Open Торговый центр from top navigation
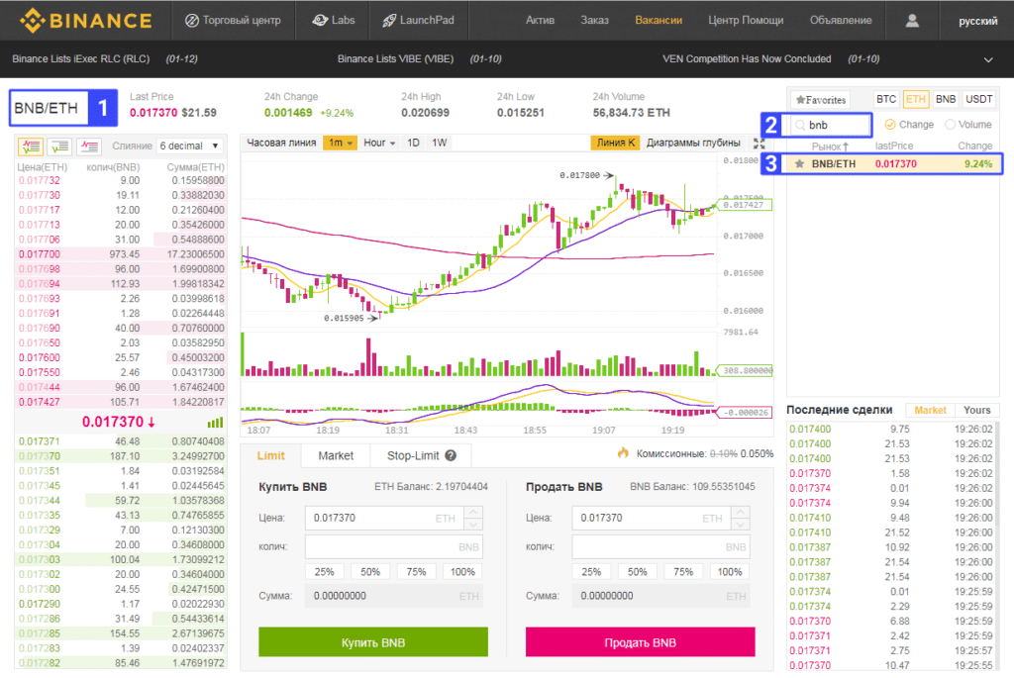 [x=233, y=21]
